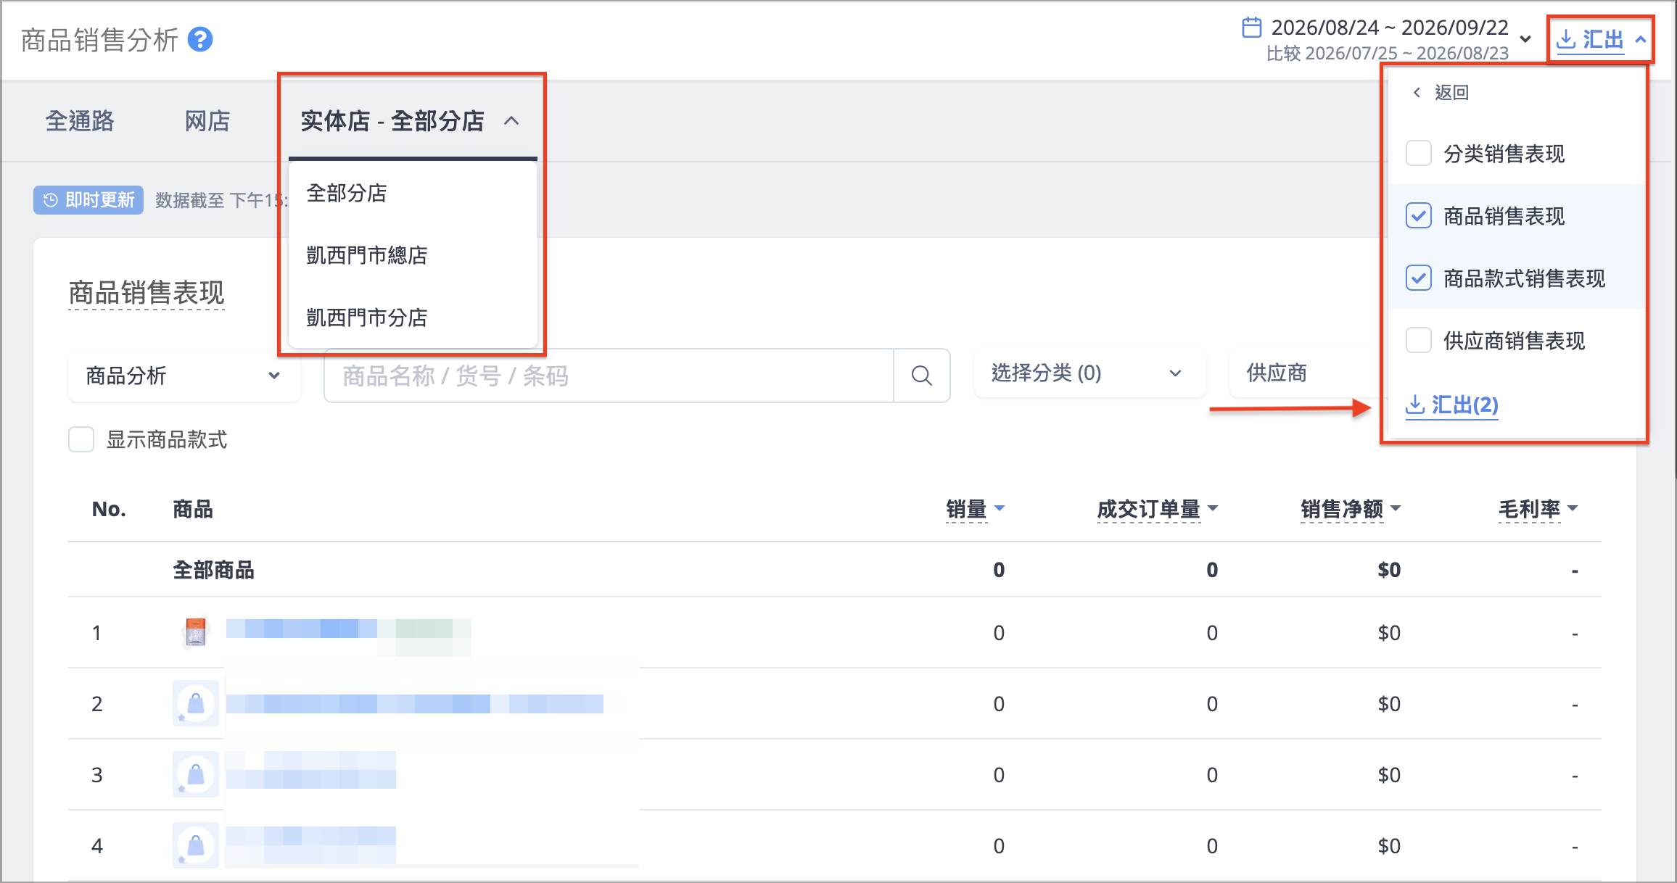Click the search magnifier icon

tap(922, 376)
